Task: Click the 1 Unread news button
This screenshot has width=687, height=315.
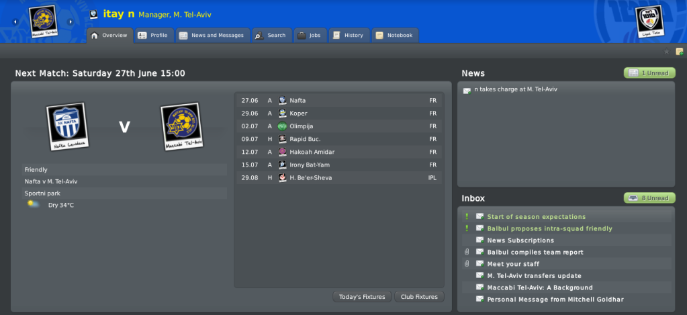Action: [649, 73]
